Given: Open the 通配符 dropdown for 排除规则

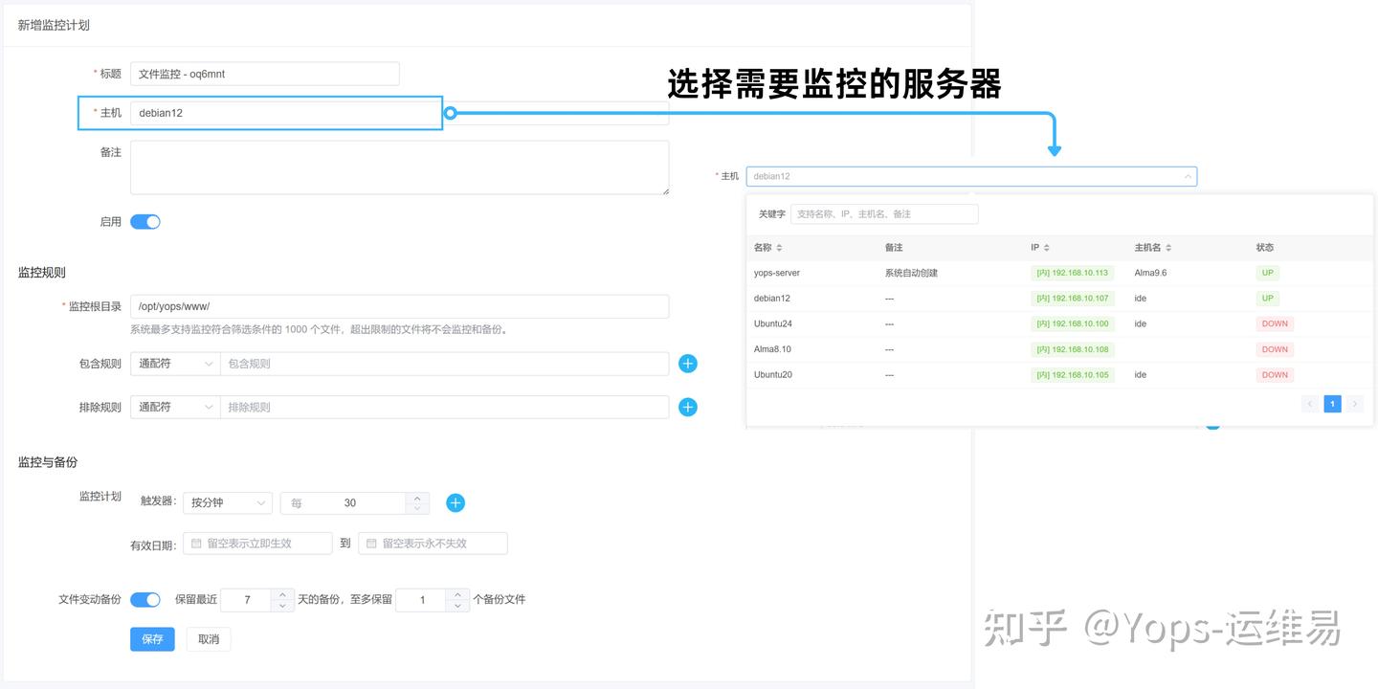Looking at the screenshot, I should point(174,407).
